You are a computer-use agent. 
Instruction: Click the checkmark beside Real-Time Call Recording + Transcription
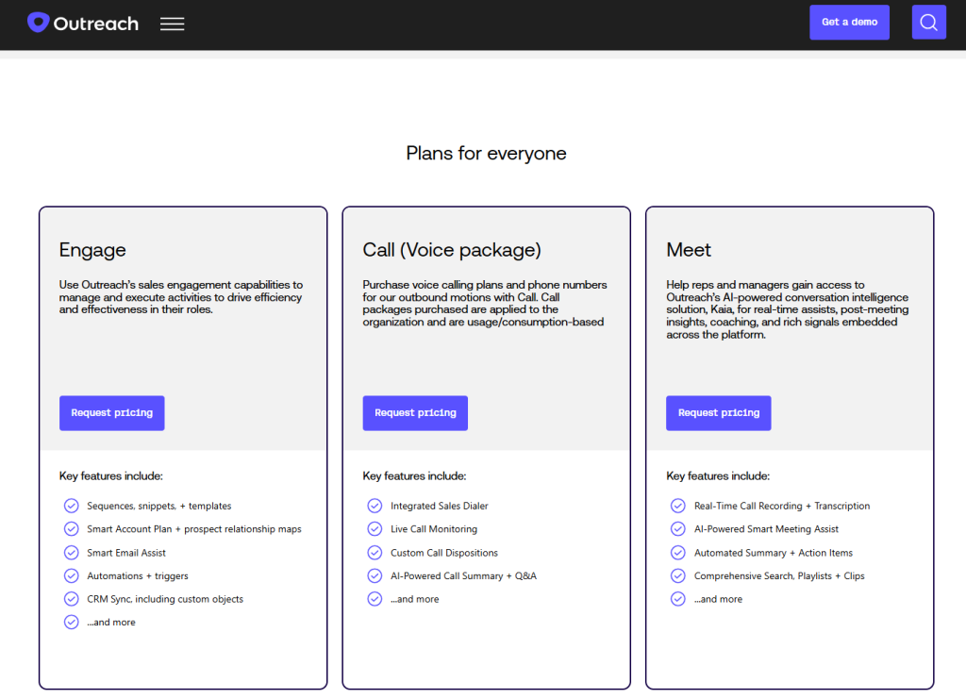(677, 506)
